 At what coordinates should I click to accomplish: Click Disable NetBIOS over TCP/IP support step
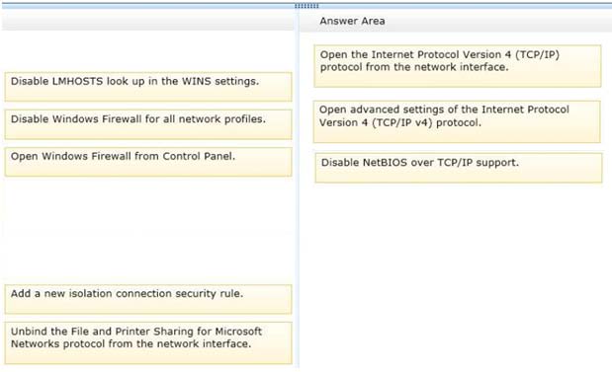point(459,168)
